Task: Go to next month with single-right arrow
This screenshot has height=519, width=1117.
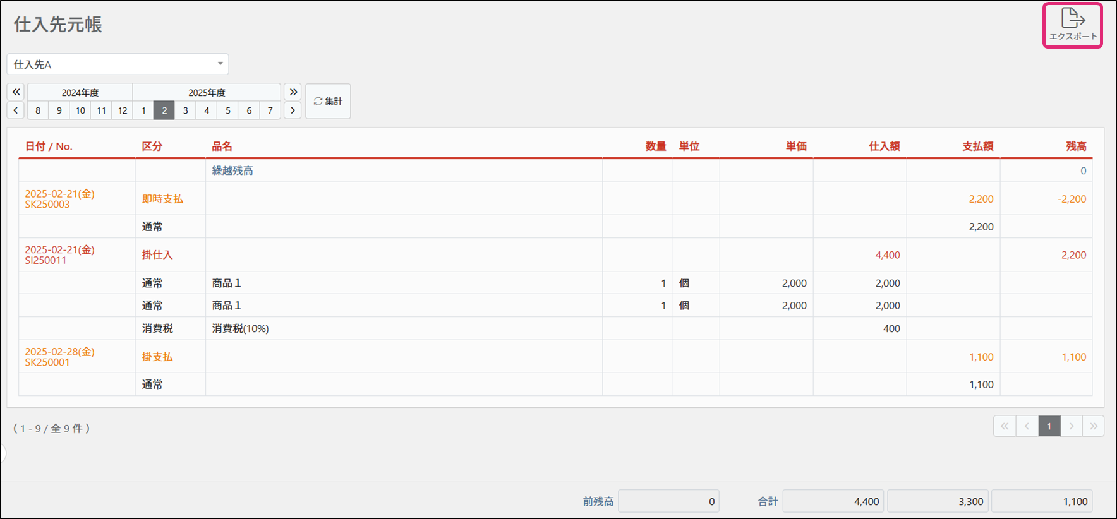Action: pyautogui.click(x=293, y=110)
